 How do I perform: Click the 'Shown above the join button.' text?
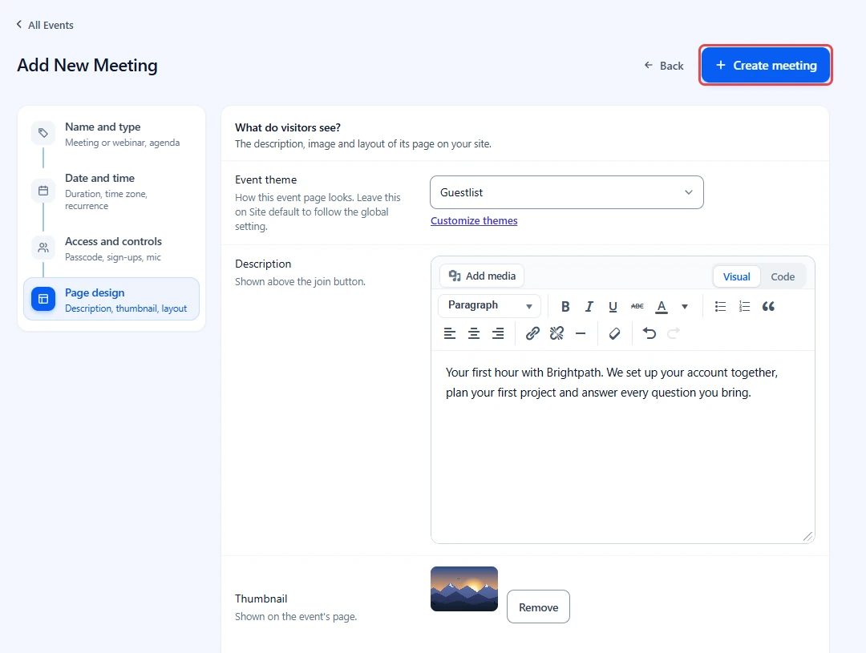pyautogui.click(x=301, y=281)
